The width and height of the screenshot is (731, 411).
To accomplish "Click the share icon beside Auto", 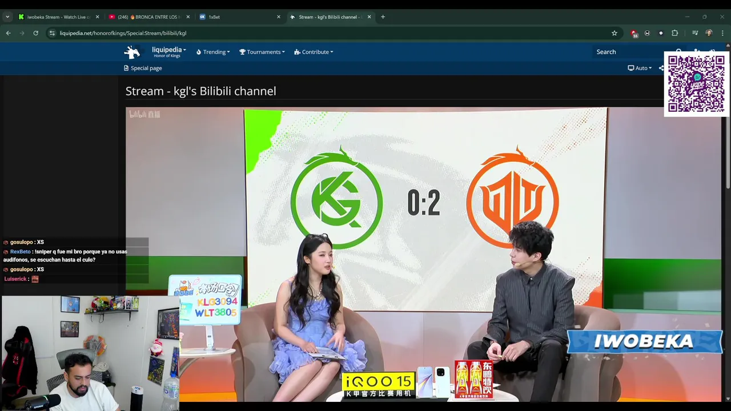I will tap(661, 68).
